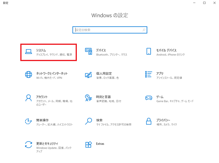Image resolution: width=219 pixels, height=163 pixels.
Task: Click the Wi-Fi、機内モード、VPN description
Action: (49, 78)
